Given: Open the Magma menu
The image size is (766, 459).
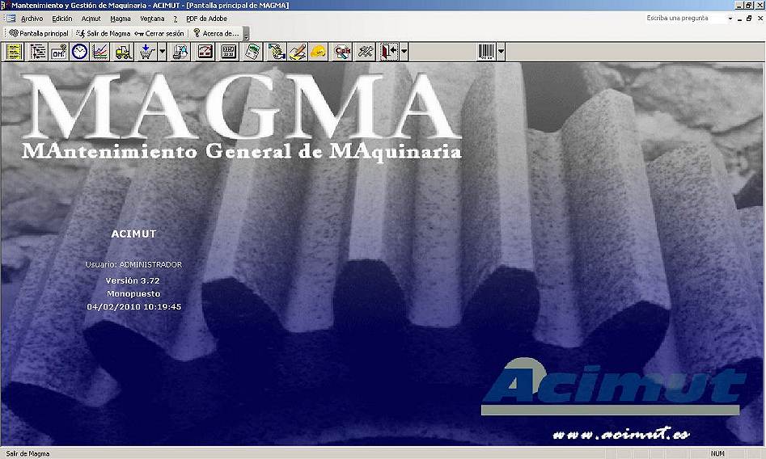Looking at the screenshot, I should (121, 19).
